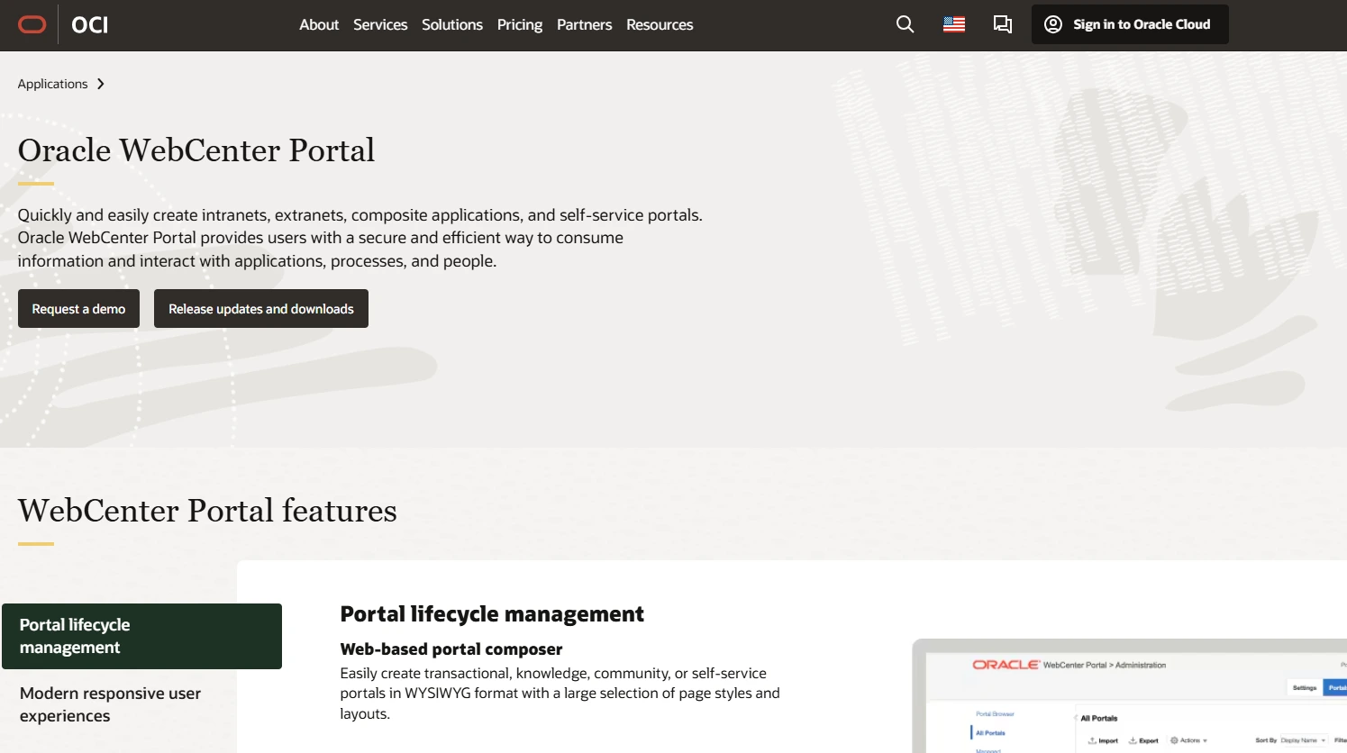
Task: Click the Oracle red logo icon
Action: tap(32, 24)
